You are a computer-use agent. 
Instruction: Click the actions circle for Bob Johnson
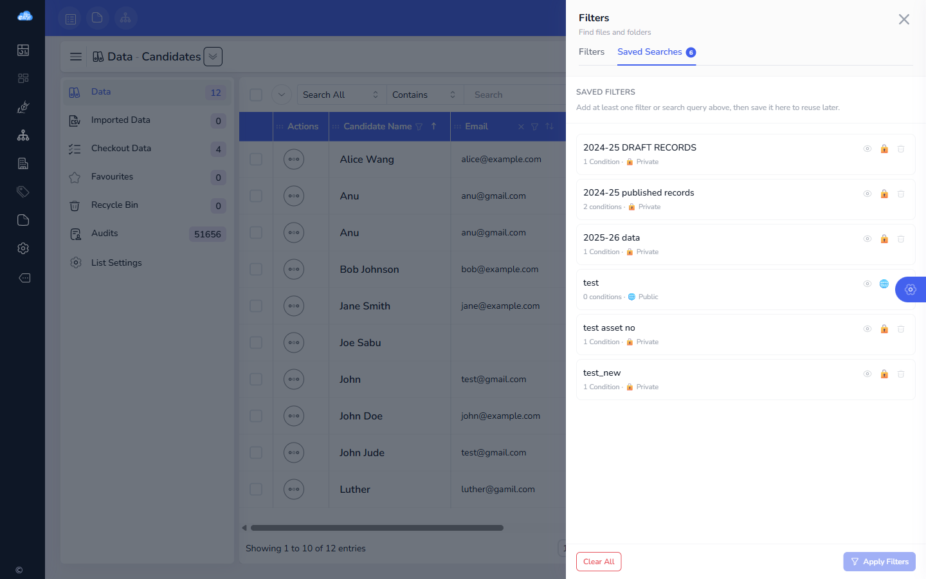[294, 269]
